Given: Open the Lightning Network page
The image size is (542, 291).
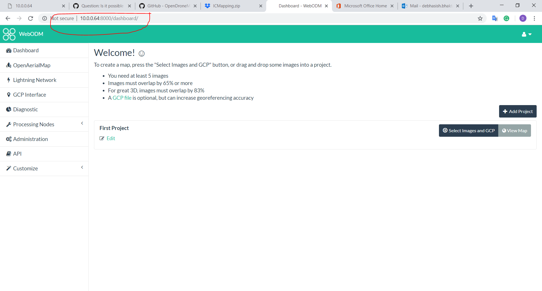Looking at the screenshot, I should pyautogui.click(x=34, y=80).
